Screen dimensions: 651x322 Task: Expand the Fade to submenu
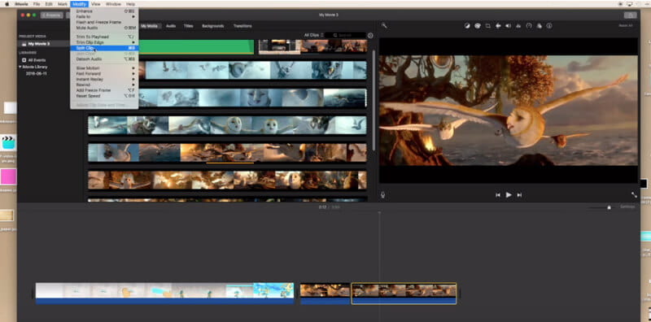[x=105, y=16]
